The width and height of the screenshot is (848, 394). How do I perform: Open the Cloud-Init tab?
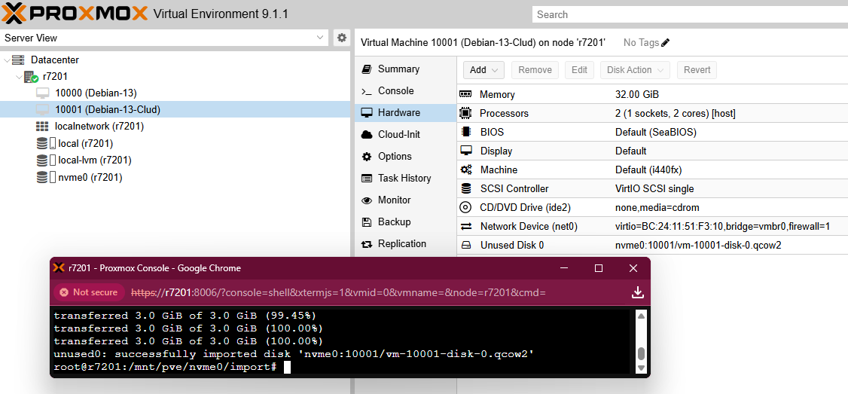tap(398, 134)
